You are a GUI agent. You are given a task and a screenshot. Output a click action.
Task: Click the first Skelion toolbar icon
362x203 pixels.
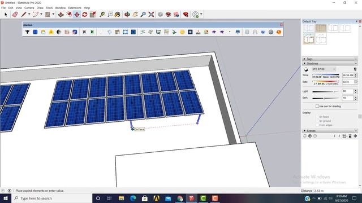point(27,32)
